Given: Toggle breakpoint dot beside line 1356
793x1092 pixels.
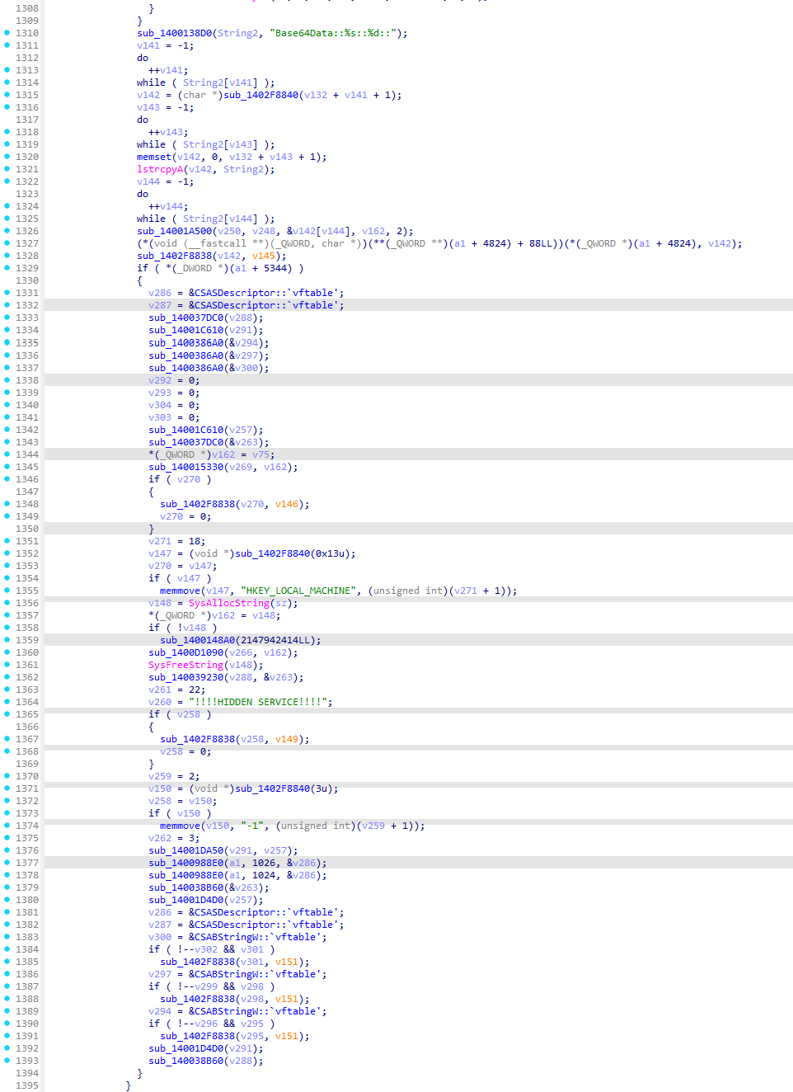Looking at the screenshot, I should (7, 603).
